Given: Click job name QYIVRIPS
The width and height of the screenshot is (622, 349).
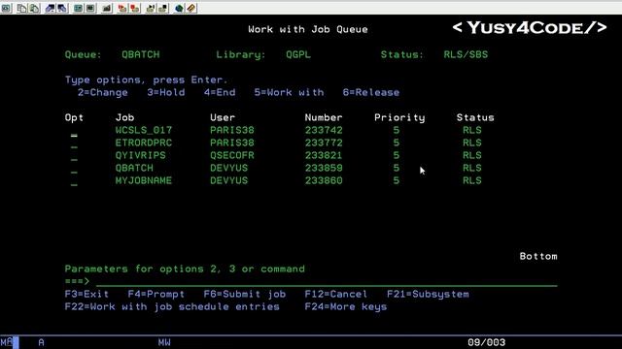Looking at the screenshot, I should [140, 155].
